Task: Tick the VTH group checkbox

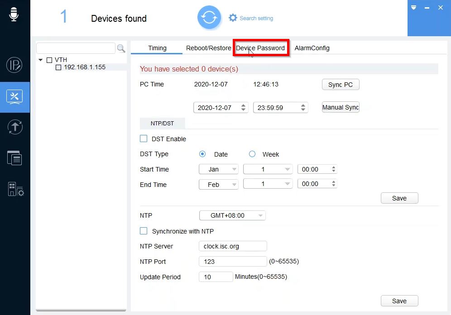Action: 49,60
